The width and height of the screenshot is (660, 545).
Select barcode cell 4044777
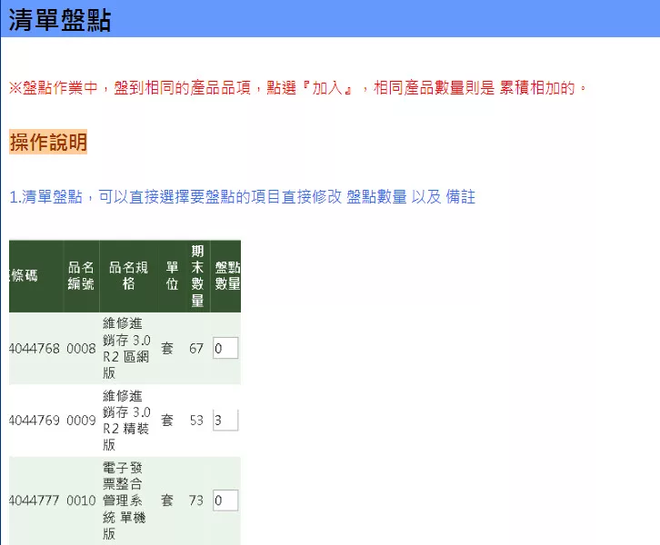tap(35, 500)
